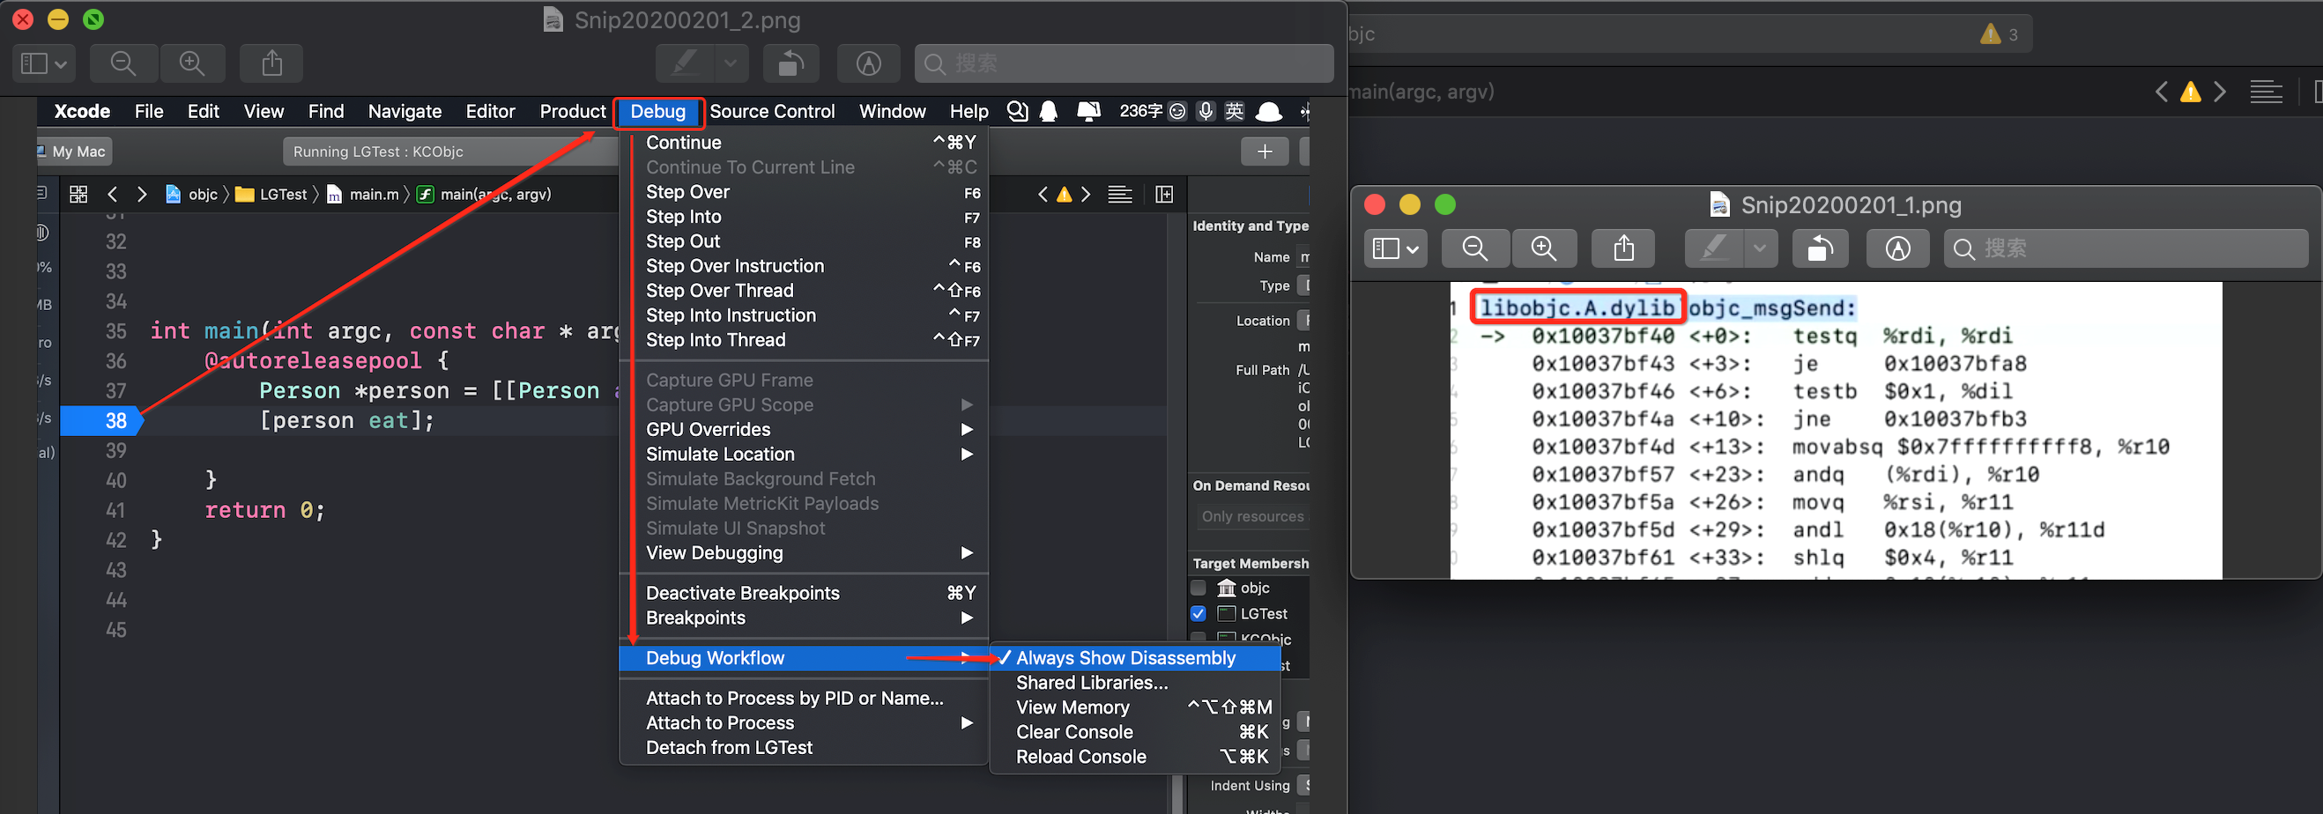
Task: Choose Shared Libraries... in the submenu
Action: click(1135, 684)
